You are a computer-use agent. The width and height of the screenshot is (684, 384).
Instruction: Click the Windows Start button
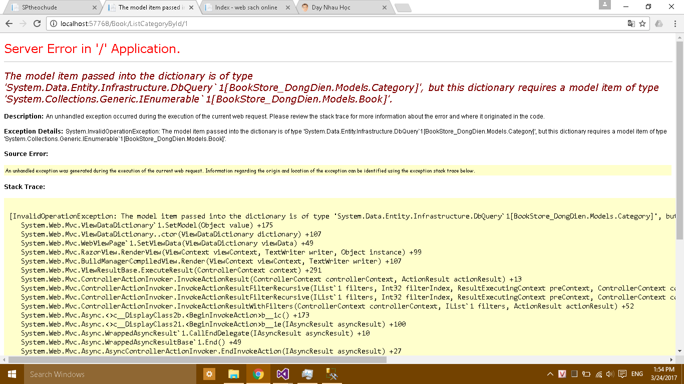(12, 374)
